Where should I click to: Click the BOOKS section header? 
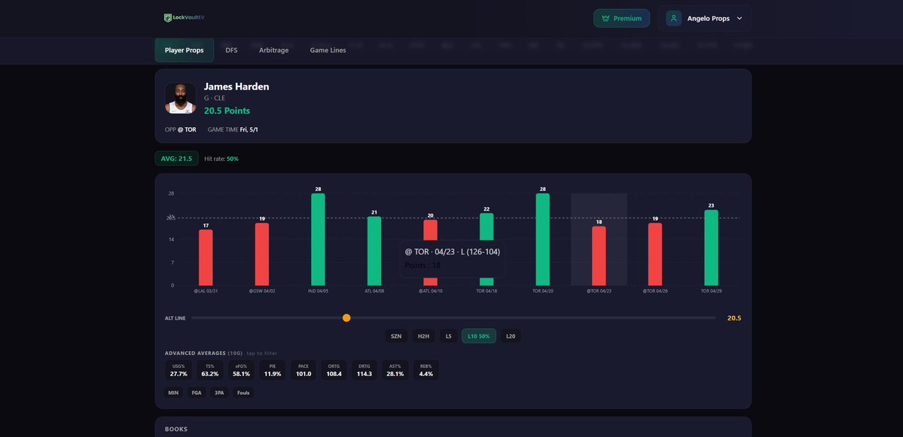(x=176, y=429)
